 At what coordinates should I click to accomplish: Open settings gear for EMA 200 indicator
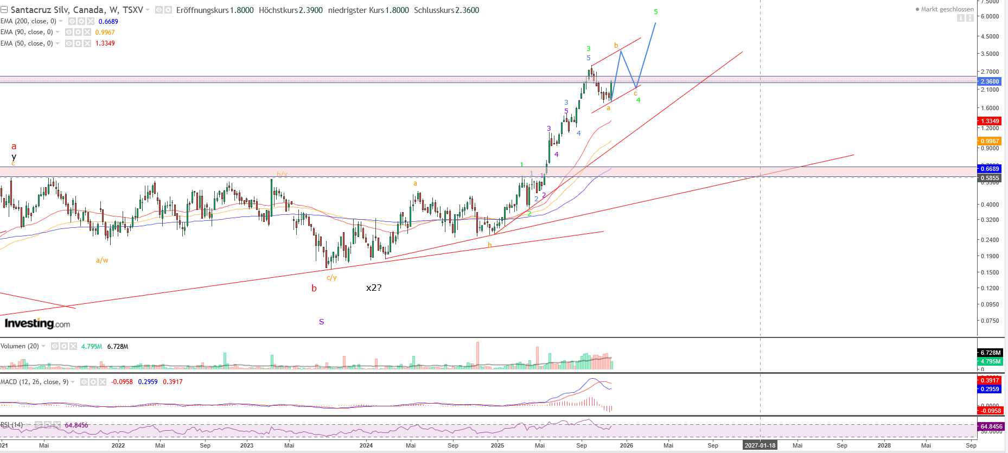click(81, 21)
